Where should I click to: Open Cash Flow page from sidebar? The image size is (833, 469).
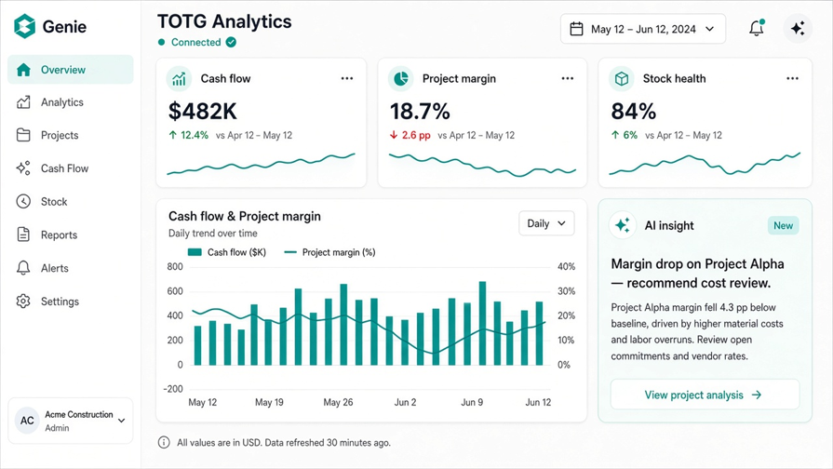point(71,168)
